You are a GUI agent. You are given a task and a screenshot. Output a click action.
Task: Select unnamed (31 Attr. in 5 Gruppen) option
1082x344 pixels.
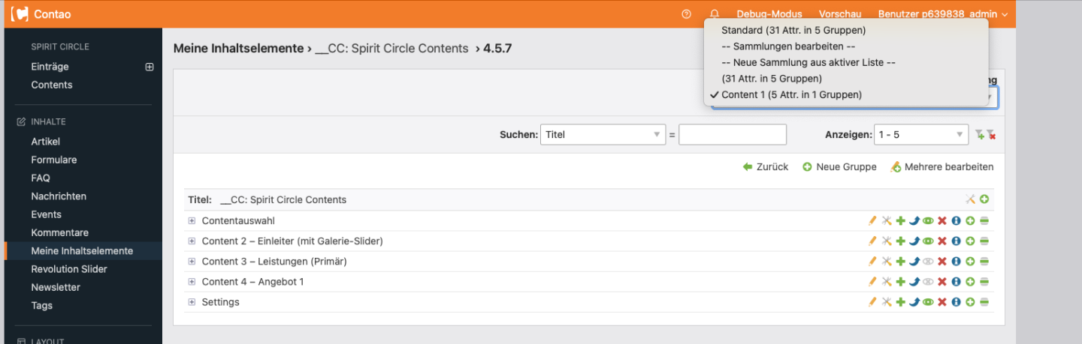pyautogui.click(x=772, y=78)
